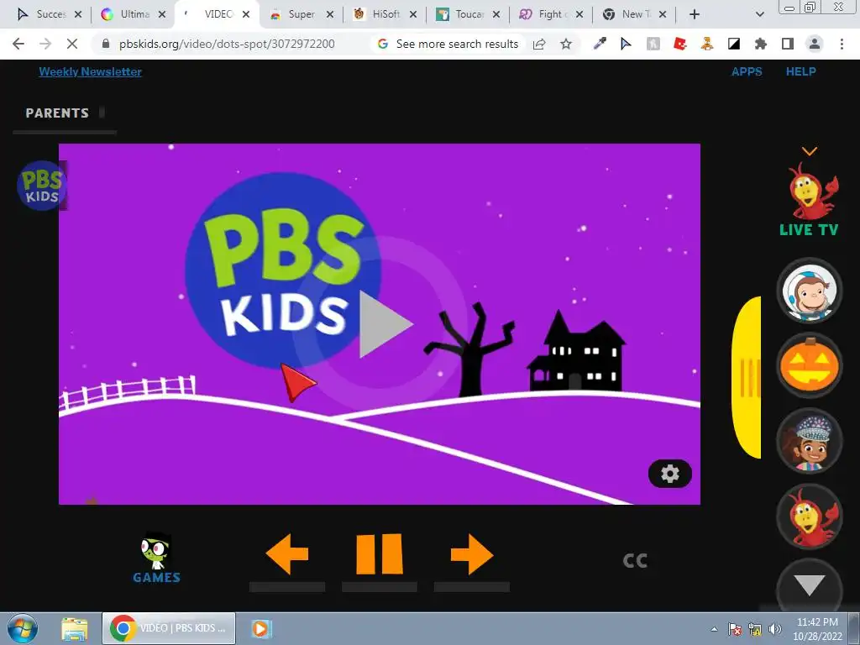Toggle the browser side panel
Screen dimensions: 860x645
click(x=788, y=44)
